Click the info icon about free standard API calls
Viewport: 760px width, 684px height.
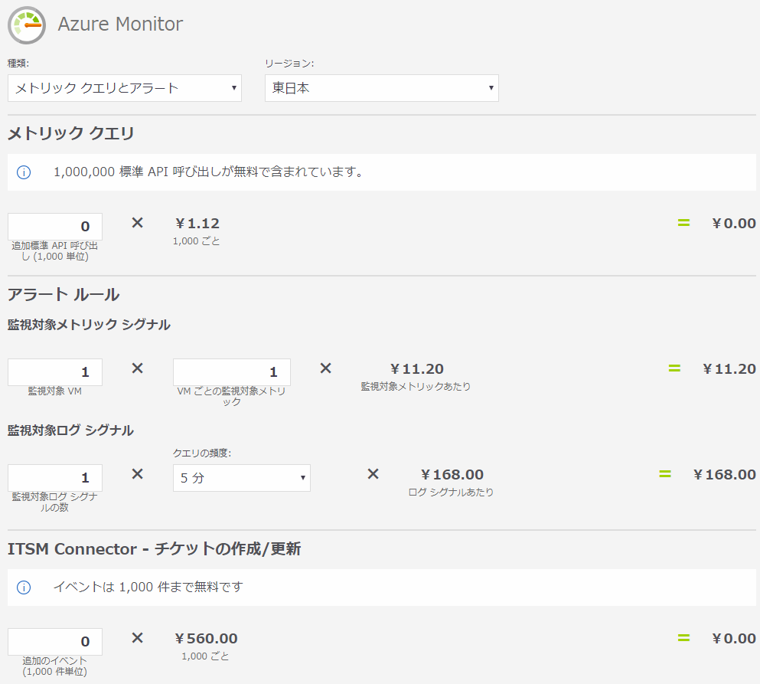pyautogui.click(x=23, y=172)
